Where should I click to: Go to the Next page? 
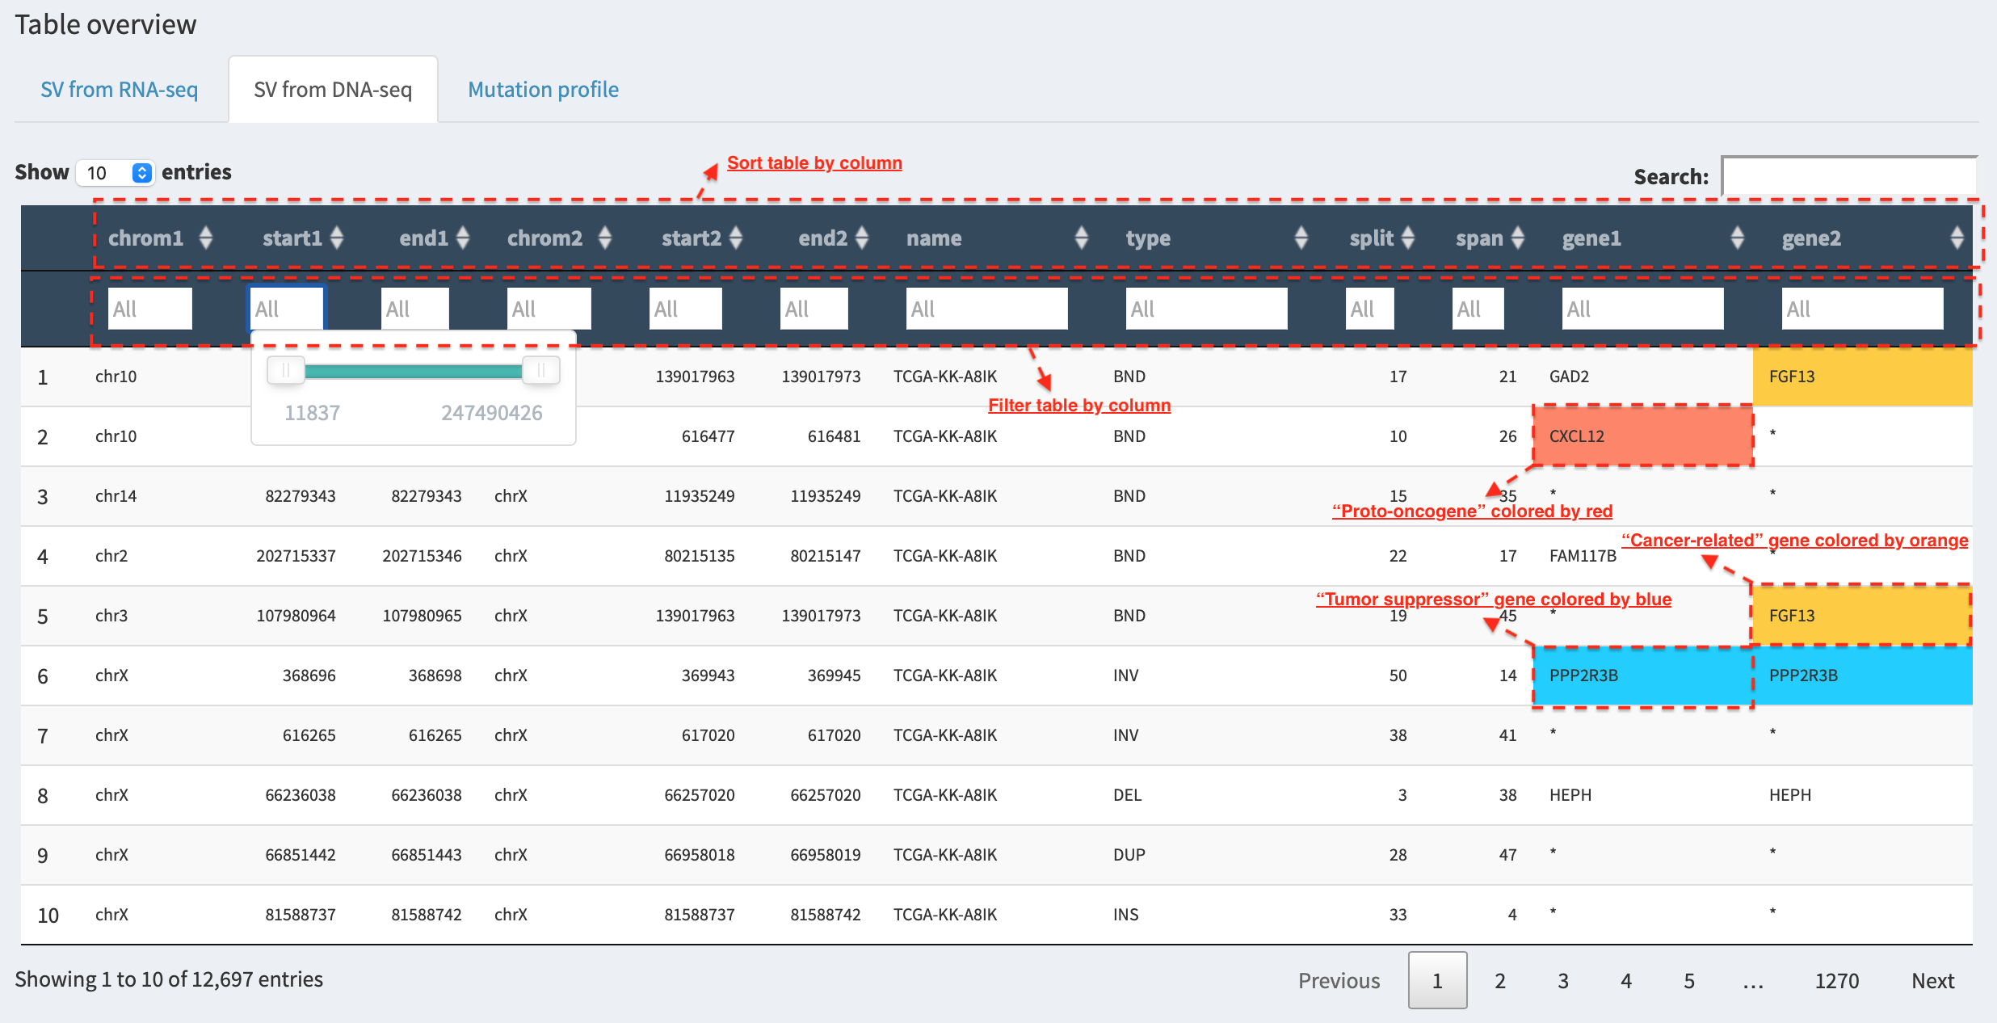click(1933, 980)
